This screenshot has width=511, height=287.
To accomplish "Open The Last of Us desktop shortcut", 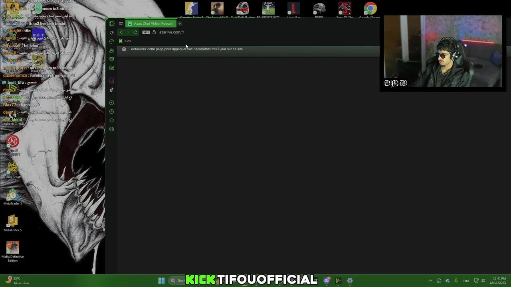I will (217, 10).
